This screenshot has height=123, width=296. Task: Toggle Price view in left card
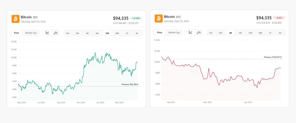tap(17, 33)
